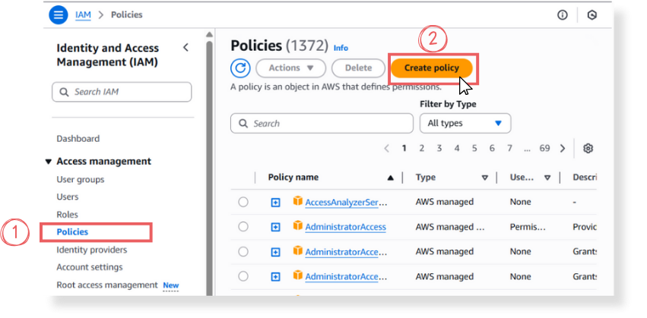
Task: Click the policies Search filter field
Action: pyautogui.click(x=322, y=123)
